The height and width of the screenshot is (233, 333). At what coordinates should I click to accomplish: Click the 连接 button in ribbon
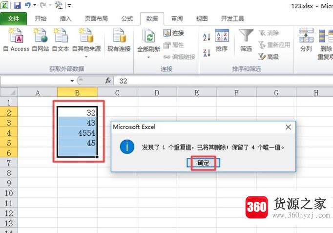click(173, 33)
